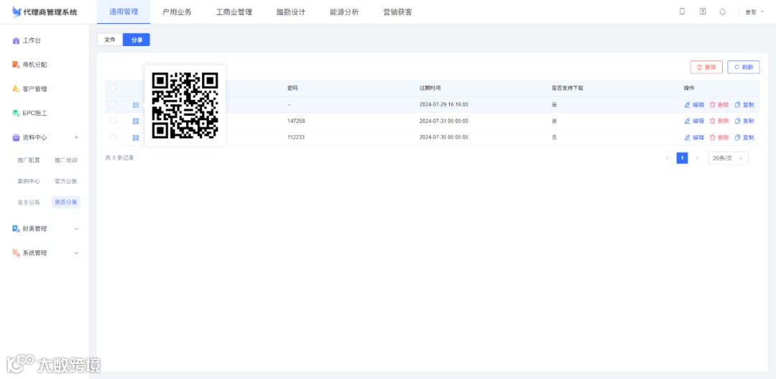Click the 资料中心 folder icon
The image size is (776, 379).
pyautogui.click(x=16, y=138)
